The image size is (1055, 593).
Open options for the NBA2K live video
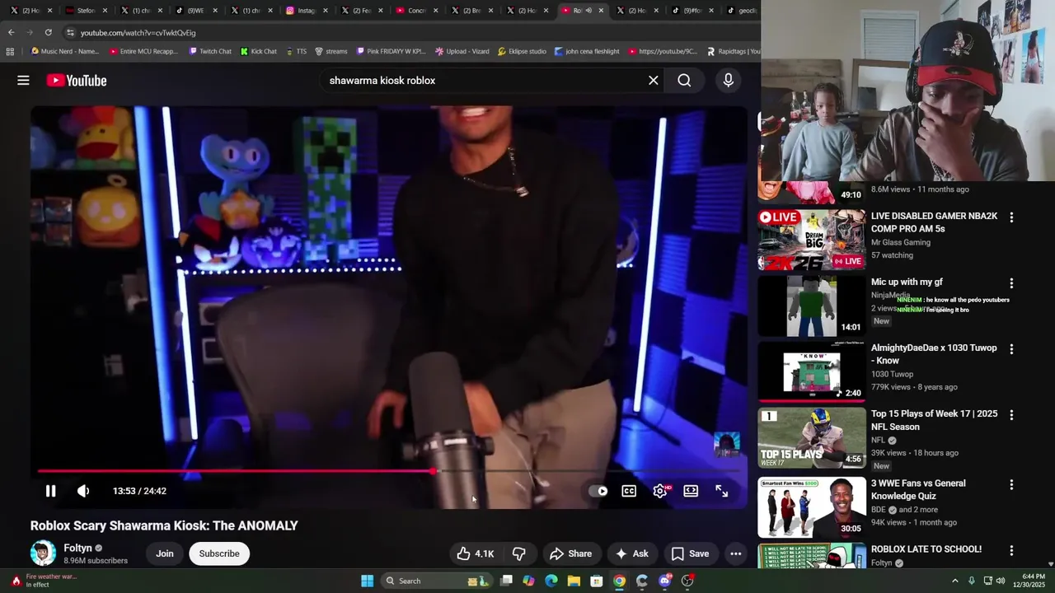1011,217
